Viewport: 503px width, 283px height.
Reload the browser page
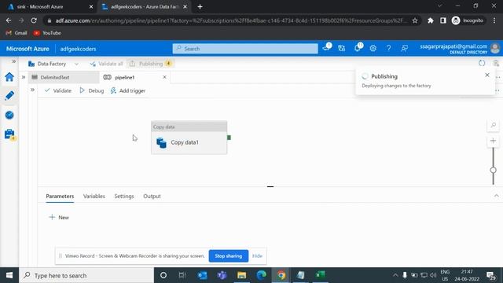point(34,20)
